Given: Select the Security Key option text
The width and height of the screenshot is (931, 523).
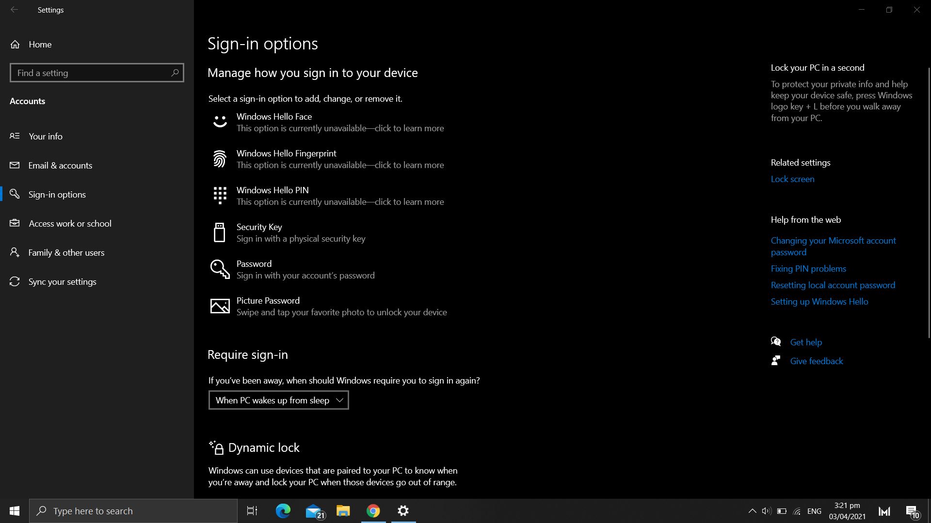Looking at the screenshot, I should point(259,227).
